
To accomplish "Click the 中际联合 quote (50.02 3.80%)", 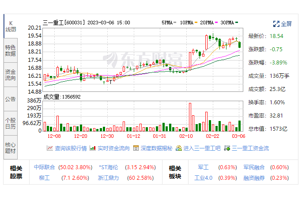I will tap(75, 167).
